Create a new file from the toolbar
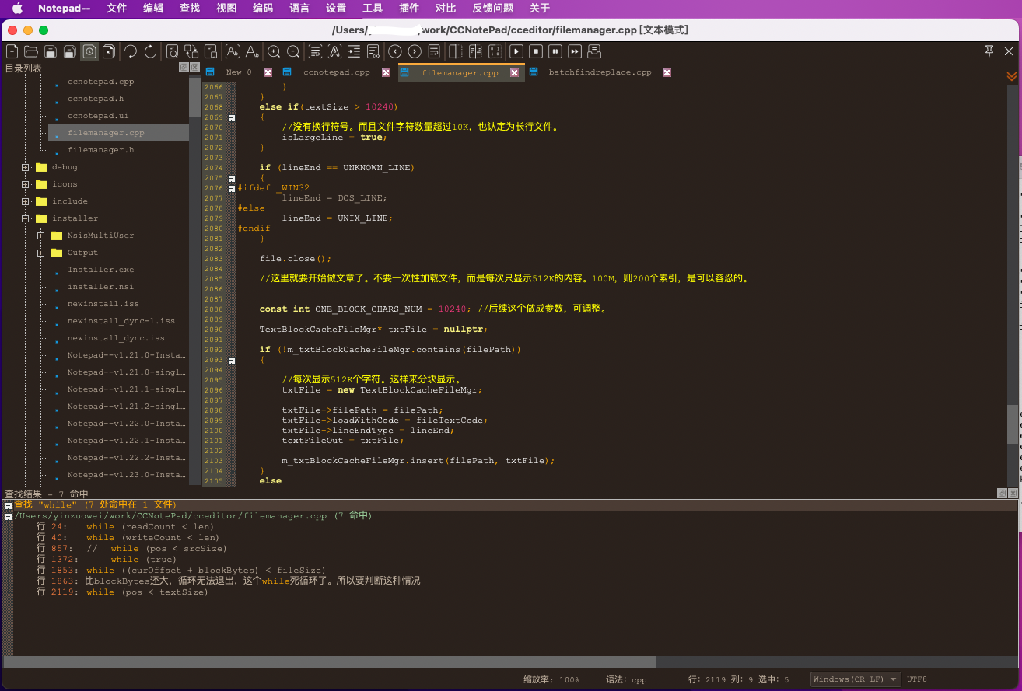This screenshot has height=691, width=1022. click(12, 51)
